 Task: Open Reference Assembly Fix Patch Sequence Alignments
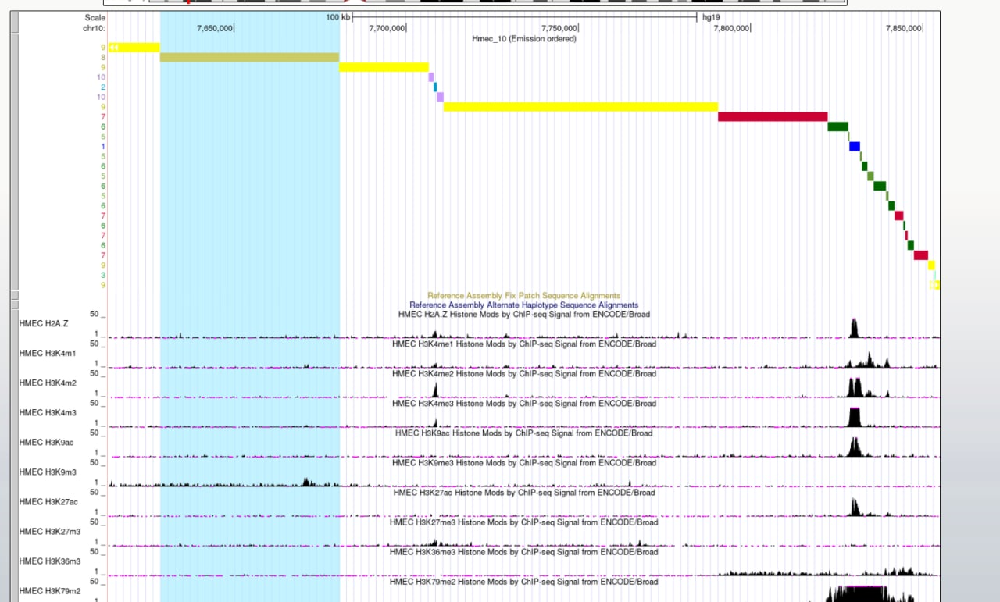[524, 296]
